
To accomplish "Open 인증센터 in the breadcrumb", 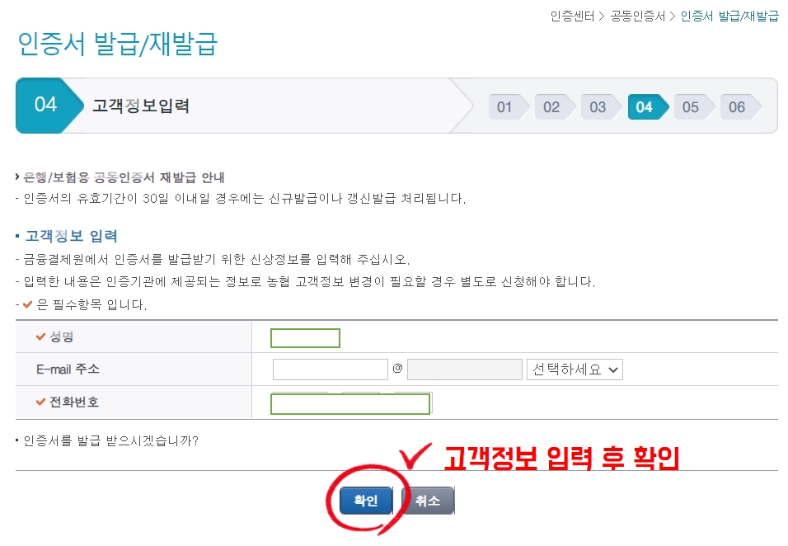I will click(572, 16).
